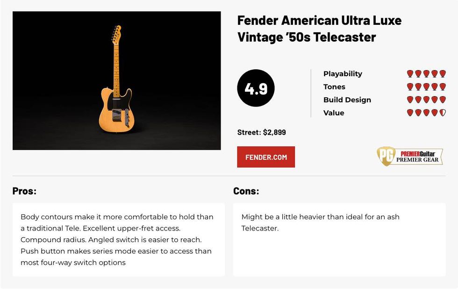Click the first pick in Build Design rating

[x=410, y=100]
